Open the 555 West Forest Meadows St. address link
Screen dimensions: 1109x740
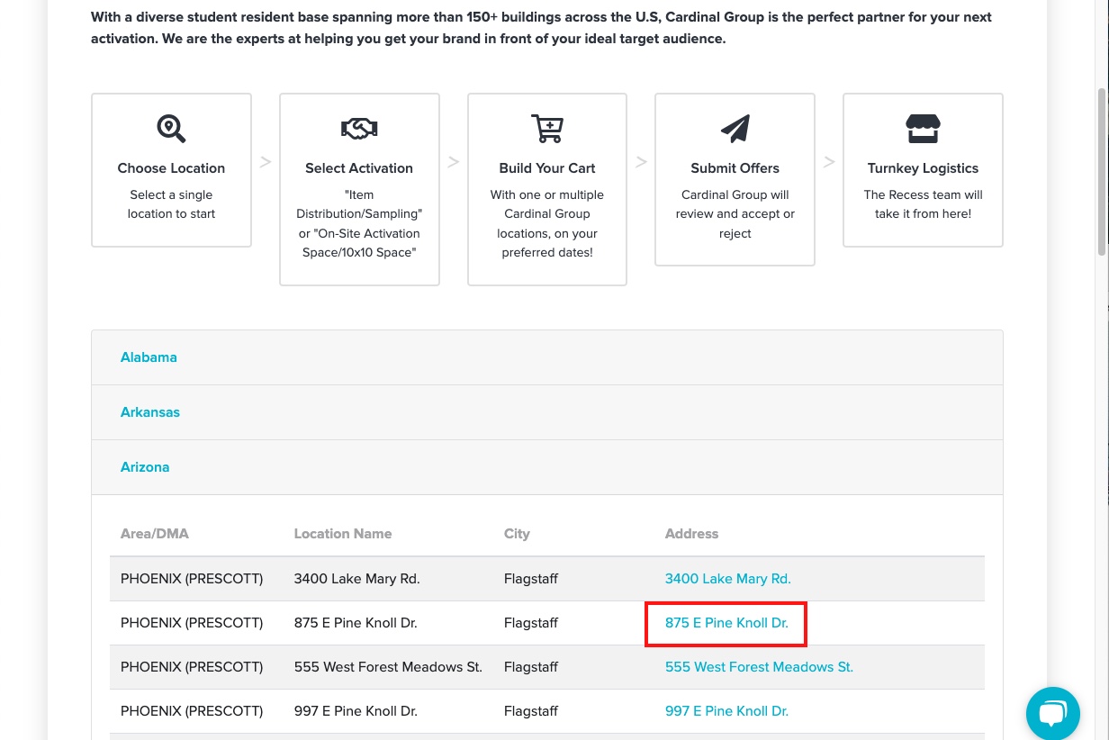759,667
